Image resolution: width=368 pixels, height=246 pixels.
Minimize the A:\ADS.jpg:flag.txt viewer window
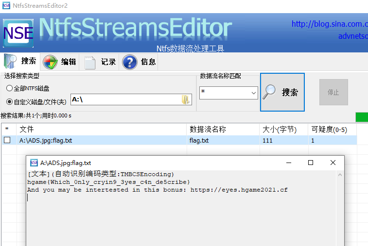(289, 163)
